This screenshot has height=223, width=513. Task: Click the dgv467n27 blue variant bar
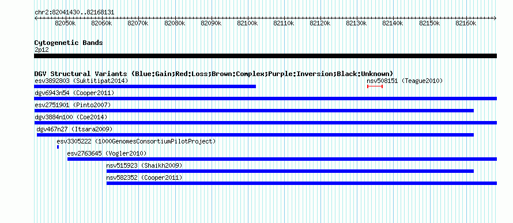(255, 135)
